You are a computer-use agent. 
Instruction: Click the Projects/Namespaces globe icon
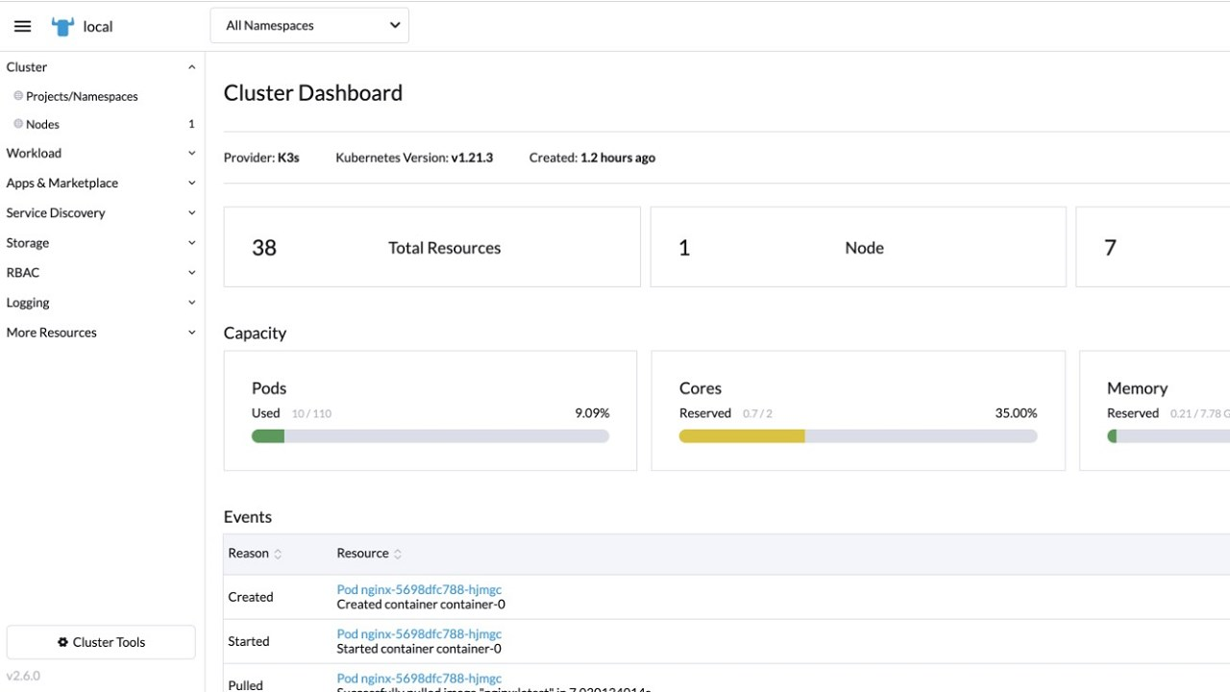pyautogui.click(x=18, y=96)
